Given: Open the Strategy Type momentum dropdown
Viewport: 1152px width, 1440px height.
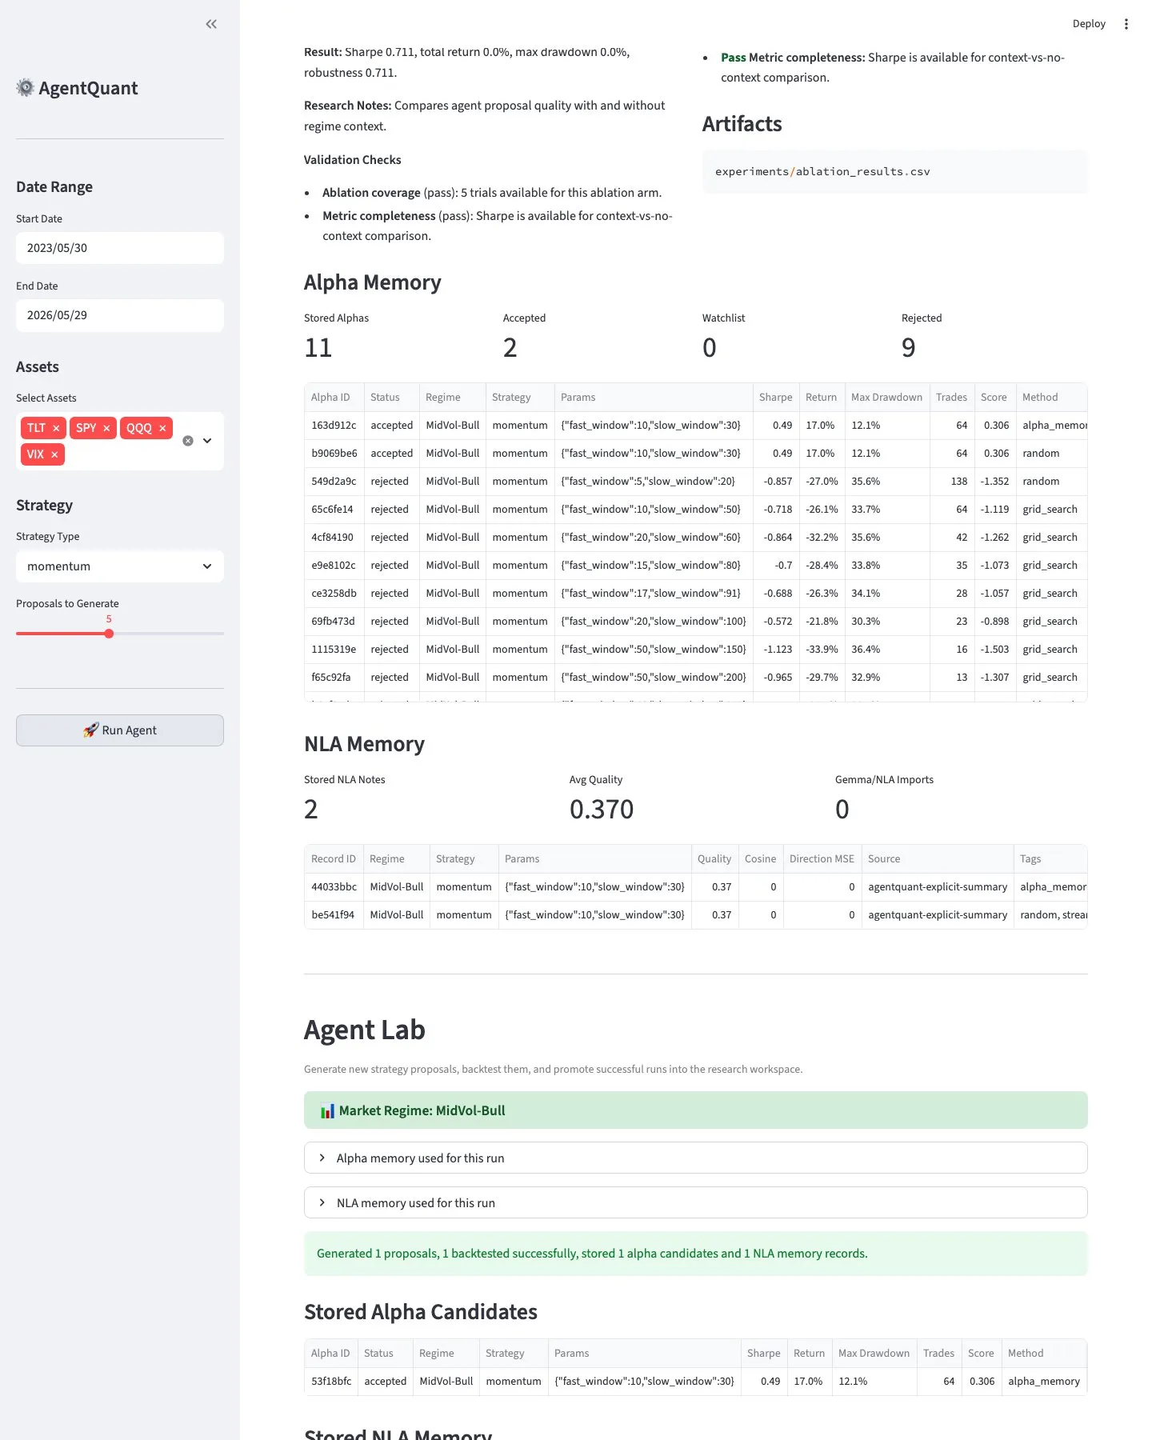Looking at the screenshot, I should click(x=120, y=566).
